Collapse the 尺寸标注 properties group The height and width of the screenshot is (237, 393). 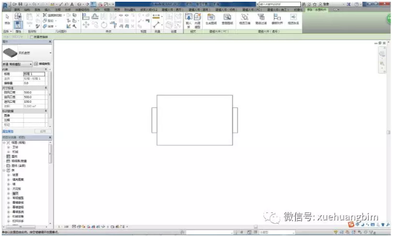(x=46, y=88)
